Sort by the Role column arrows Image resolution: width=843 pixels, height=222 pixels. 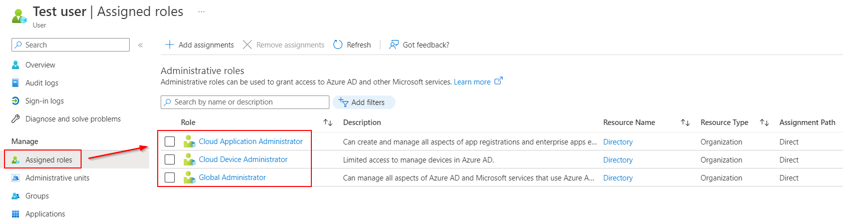[328, 122]
